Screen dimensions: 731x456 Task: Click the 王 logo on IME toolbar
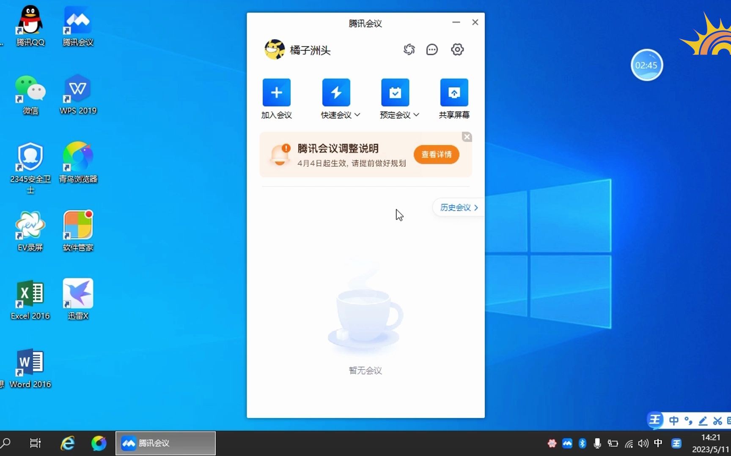coord(655,420)
